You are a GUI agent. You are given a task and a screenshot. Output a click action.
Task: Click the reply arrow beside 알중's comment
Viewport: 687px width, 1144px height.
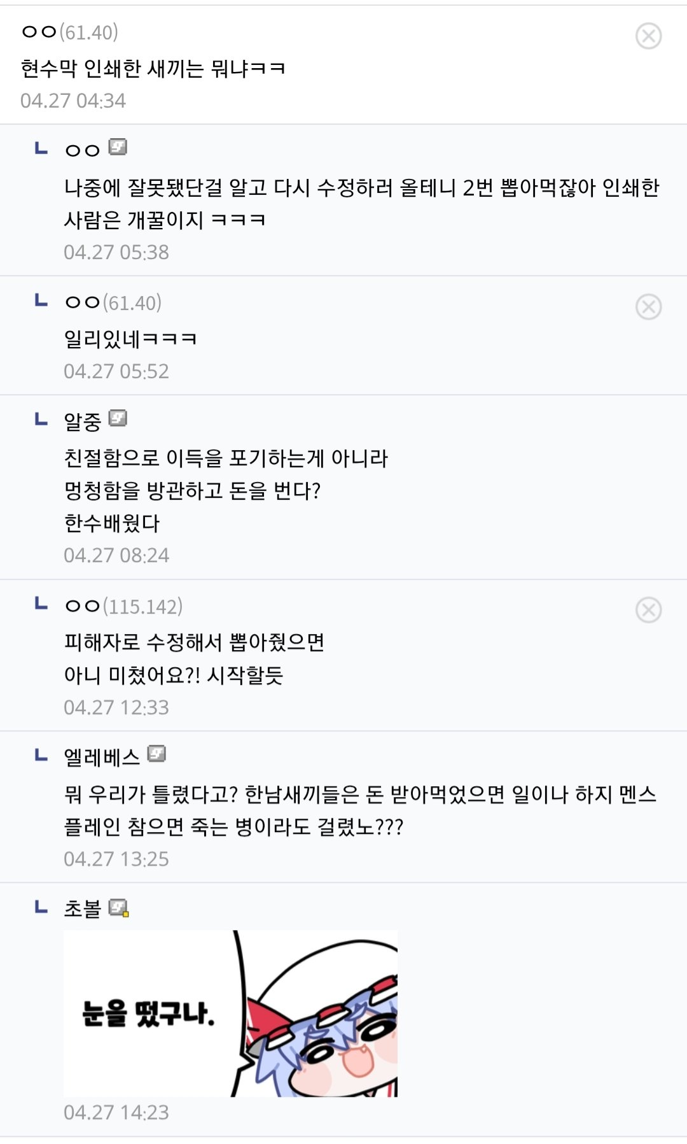pyautogui.click(x=41, y=419)
